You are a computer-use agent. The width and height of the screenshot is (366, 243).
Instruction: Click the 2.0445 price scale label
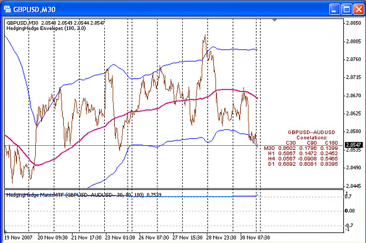pyautogui.click(x=354, y=186)
